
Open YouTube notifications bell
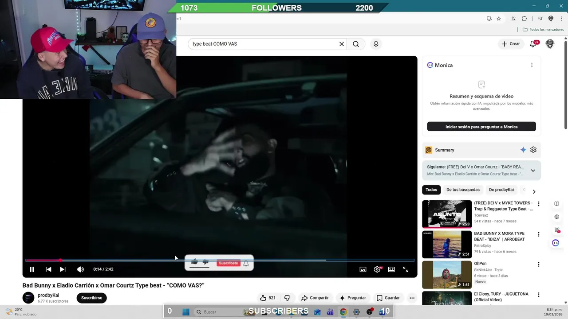click(x=533, y=44)
